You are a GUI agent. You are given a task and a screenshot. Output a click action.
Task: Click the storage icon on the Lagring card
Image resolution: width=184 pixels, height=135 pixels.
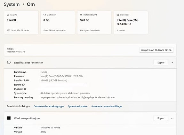click(x=8, y=15)
